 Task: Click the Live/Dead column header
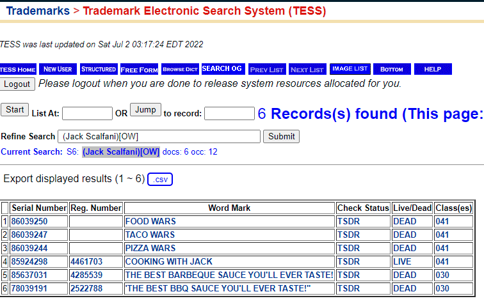[x=412, y=208]
